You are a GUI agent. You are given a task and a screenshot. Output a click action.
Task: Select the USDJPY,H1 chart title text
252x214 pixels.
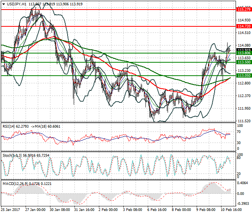coord(16,4)
